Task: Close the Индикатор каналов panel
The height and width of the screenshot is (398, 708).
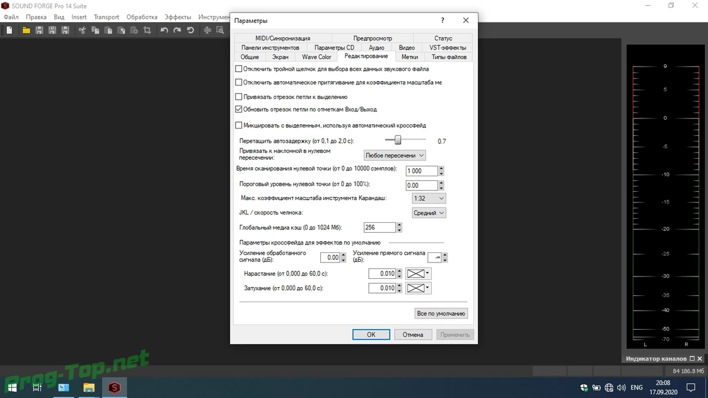Action: [700, 358]
